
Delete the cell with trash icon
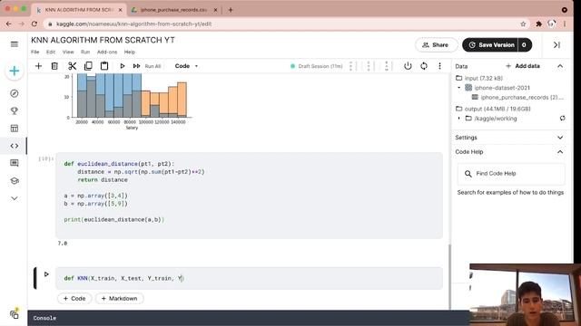54,66
